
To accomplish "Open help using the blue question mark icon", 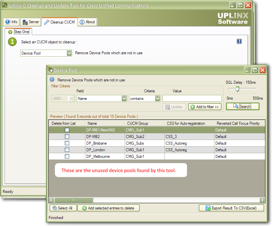I will point(239,41).
